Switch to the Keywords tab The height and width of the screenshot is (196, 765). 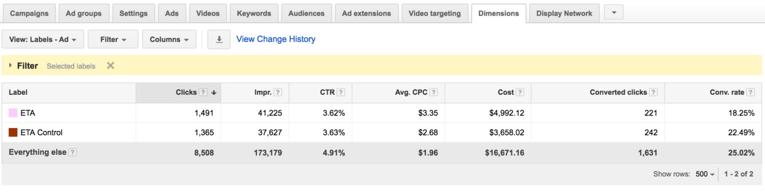(x=254, y=13)
